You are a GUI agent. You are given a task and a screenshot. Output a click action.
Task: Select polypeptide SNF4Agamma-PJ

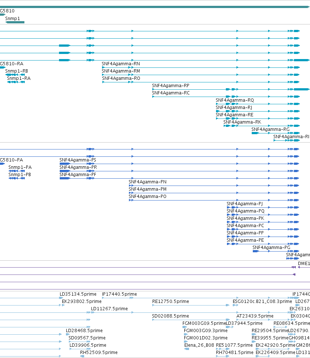pos(245,204)
